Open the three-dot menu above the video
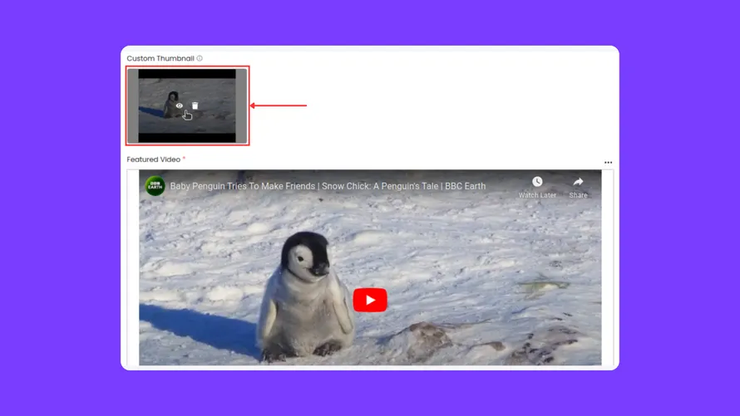The height and width of the screenshot is (416, 740). pyautogui.click(x=608, y=163)
